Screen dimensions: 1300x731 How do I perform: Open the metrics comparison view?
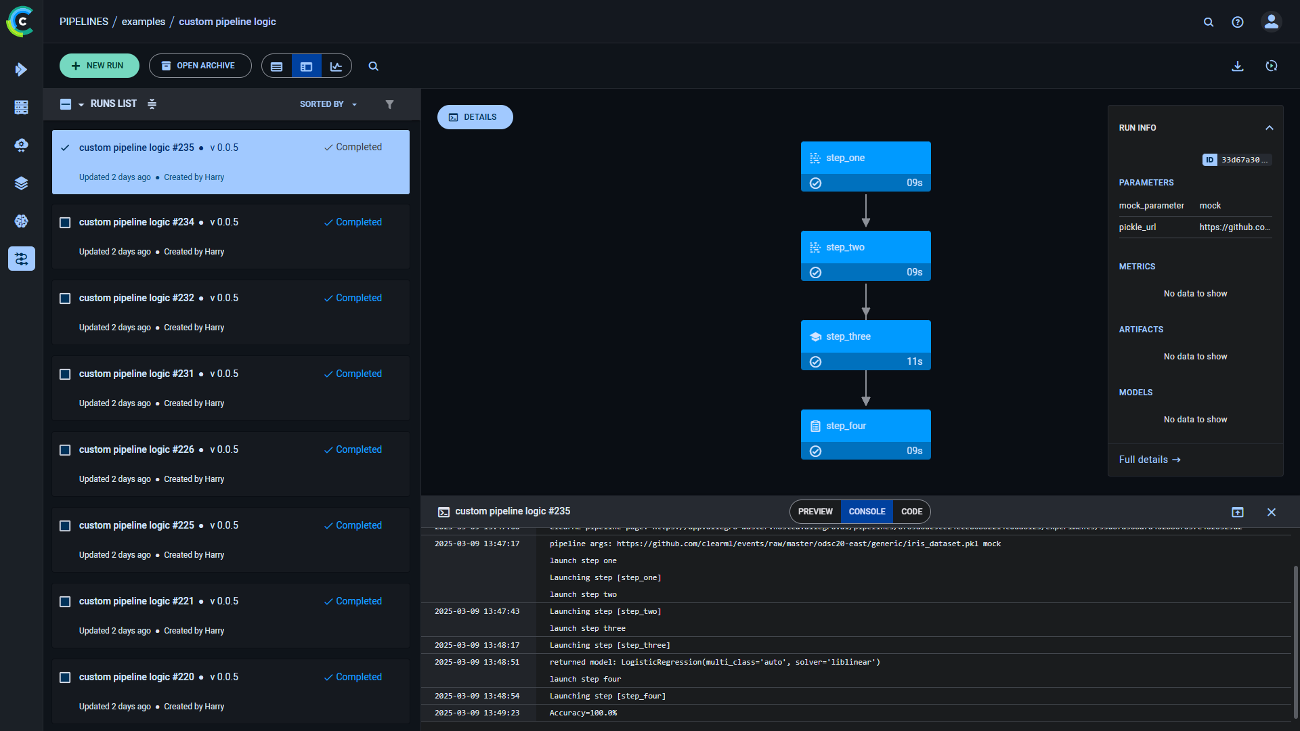coord(337,66)
